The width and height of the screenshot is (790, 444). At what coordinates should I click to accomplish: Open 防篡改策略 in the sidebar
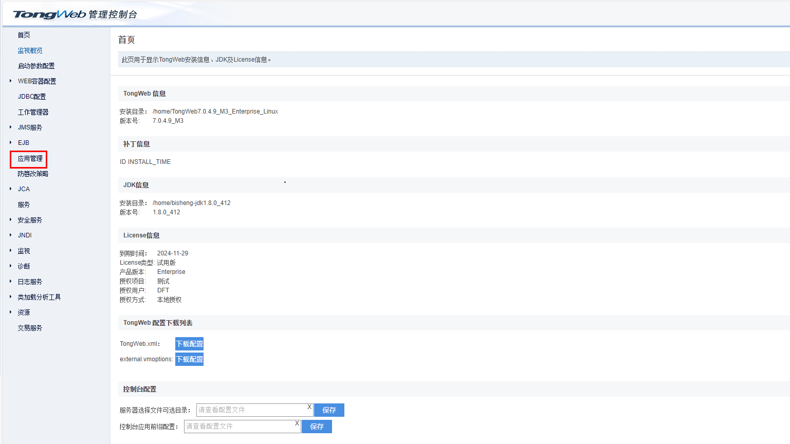pos(33,174)
